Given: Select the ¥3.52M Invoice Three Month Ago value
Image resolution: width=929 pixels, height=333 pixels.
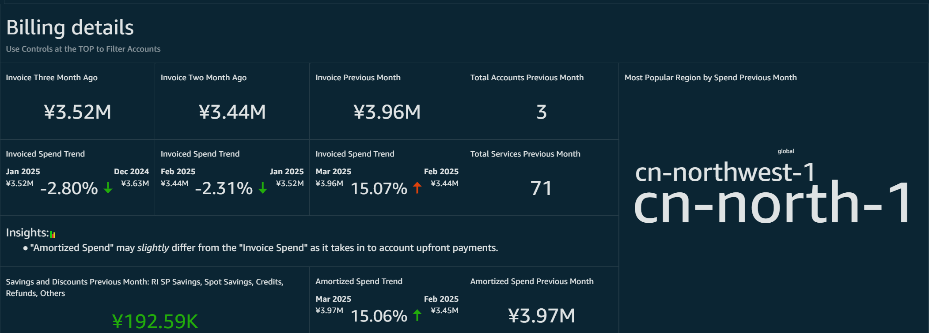Looking at the screenshot, I should pyautogui.click(x=78, y=112).
